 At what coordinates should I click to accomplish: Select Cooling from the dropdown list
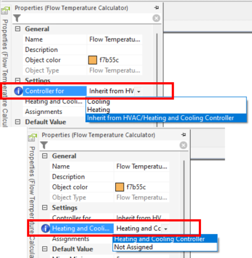click(x=99, y=102)
